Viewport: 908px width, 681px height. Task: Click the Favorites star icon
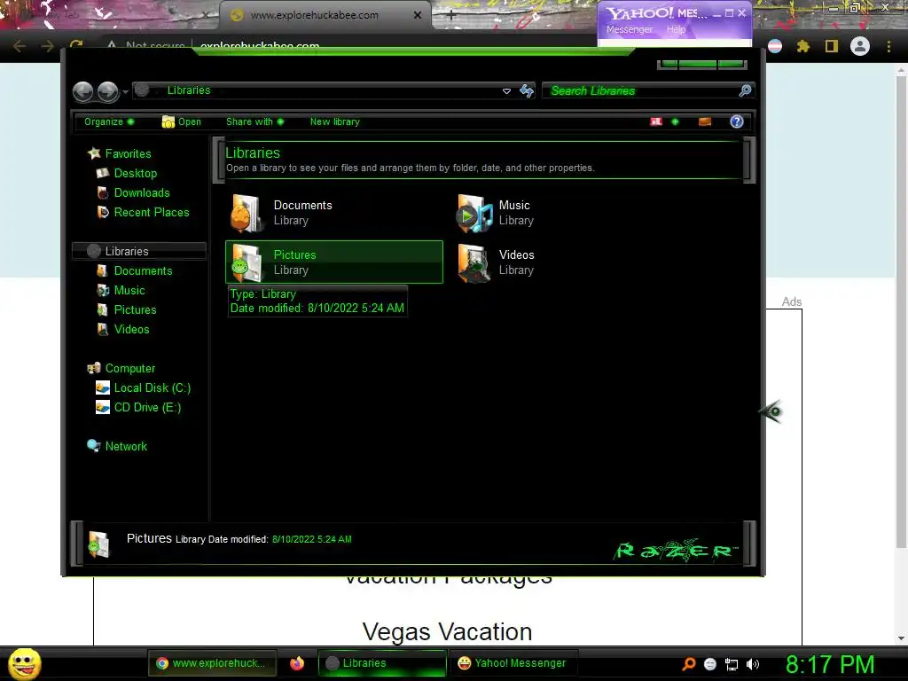[x=94, y=153]
